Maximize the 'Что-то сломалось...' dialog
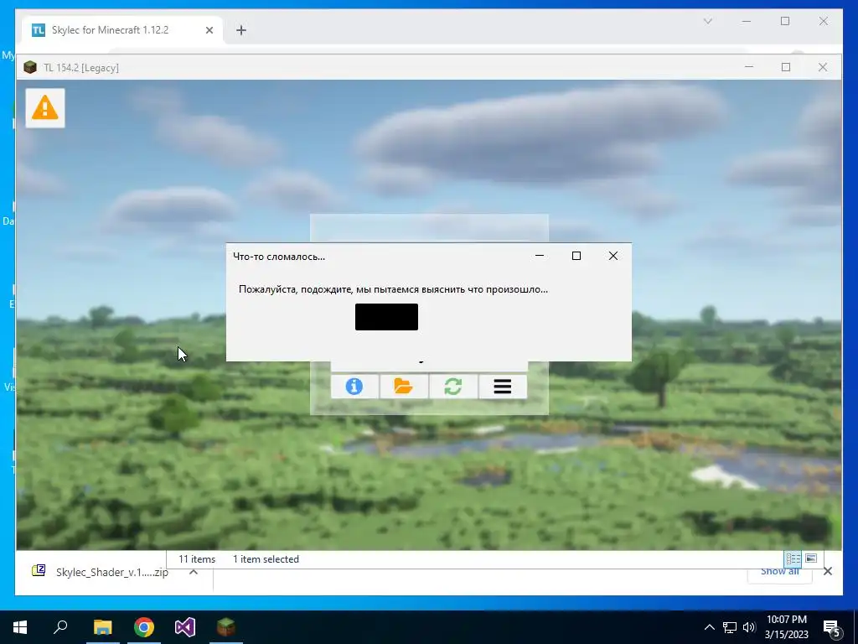This screenshot has height=644, width=858. coord(576,256)
